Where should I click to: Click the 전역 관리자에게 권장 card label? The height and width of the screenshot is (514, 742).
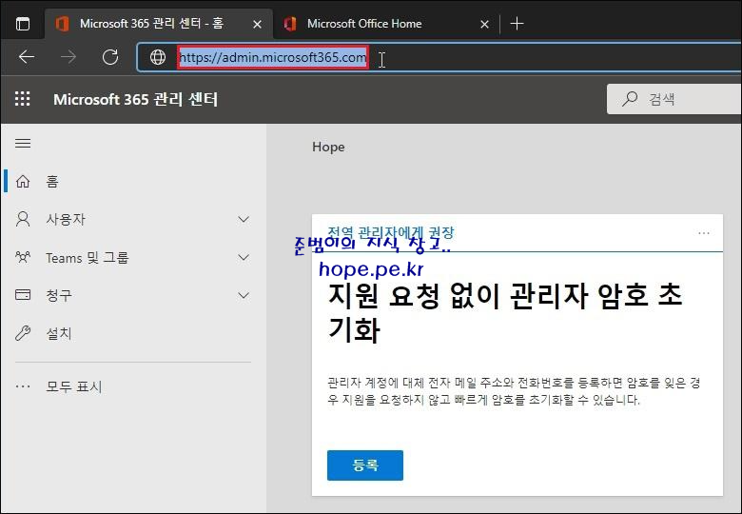(x=390, y=232)
